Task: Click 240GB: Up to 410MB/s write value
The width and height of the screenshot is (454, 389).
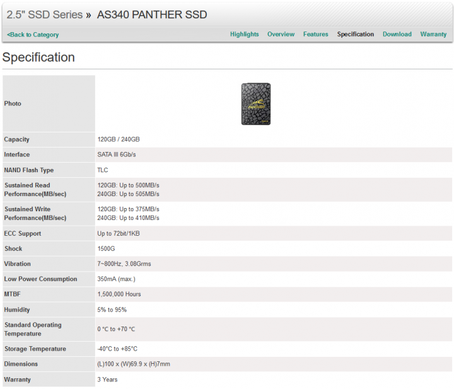Action: (x=128, y=218)
